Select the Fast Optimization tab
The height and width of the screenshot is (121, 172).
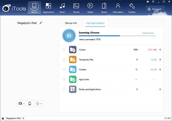[95, 23]
